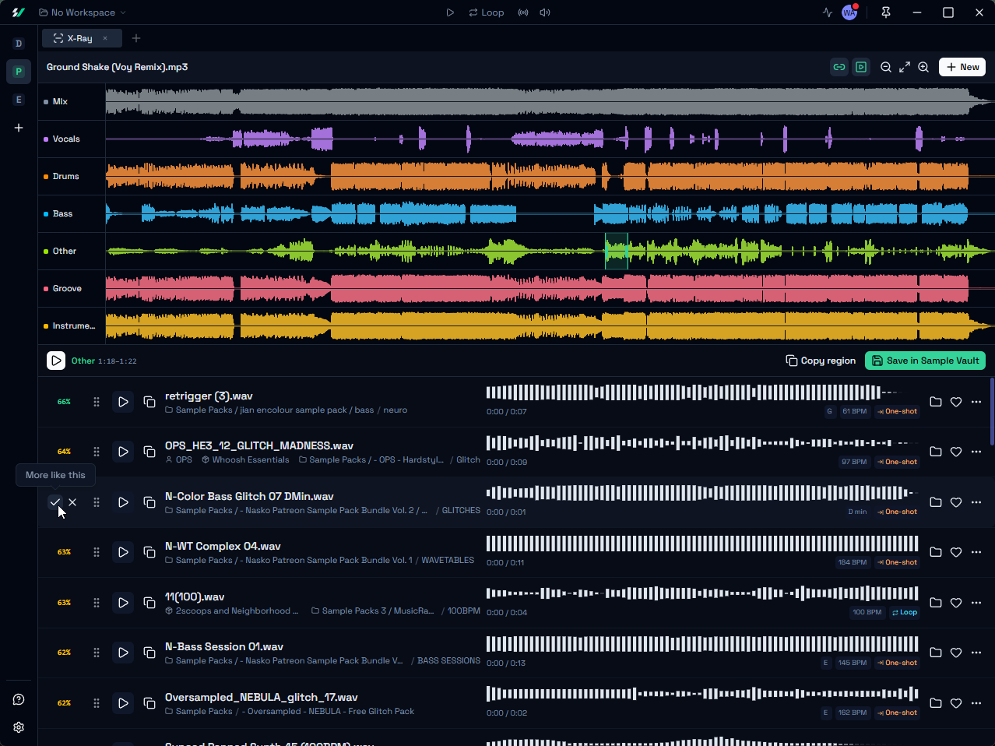The height and width of the screenshot is (746, 995).
Task: Zoom in the waveform view
Action: pos(923,67)
